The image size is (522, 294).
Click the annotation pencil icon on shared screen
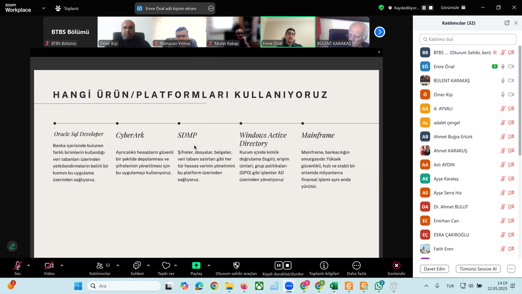pos(12,247)
